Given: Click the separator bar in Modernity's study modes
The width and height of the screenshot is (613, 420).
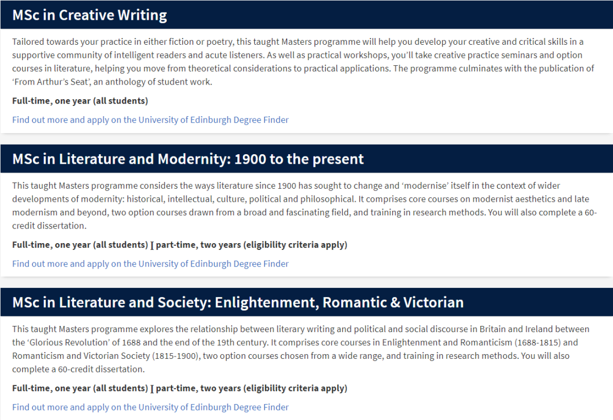Looking at the screenshot, I should pos(152,245).
